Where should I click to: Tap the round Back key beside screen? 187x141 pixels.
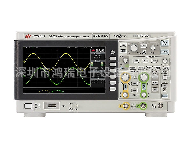[113, 52]
